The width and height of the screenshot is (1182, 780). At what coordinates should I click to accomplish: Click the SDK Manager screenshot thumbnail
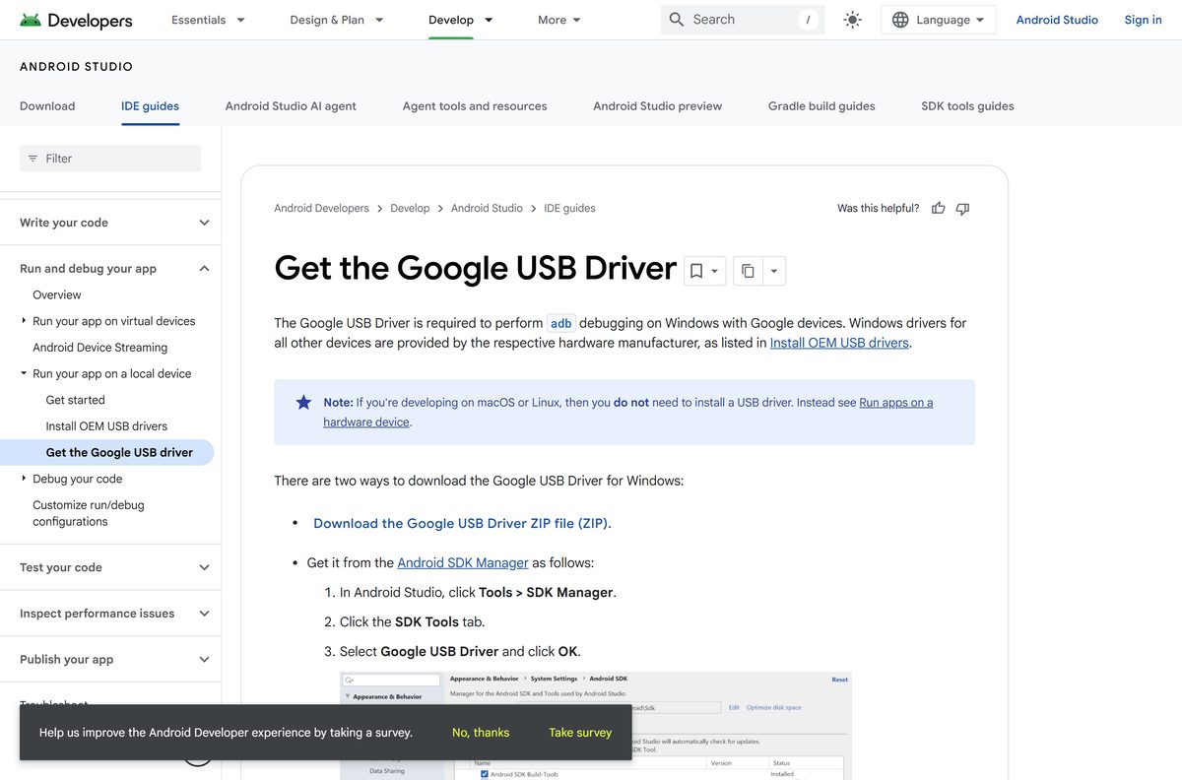[x=595, y=726]
